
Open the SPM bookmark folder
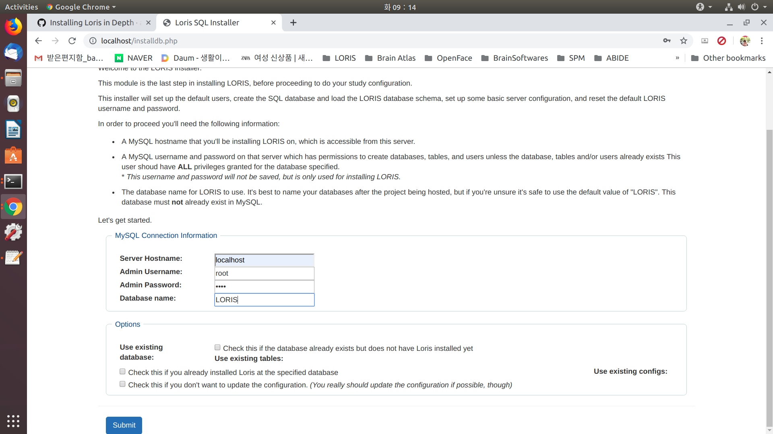[571, 58]
